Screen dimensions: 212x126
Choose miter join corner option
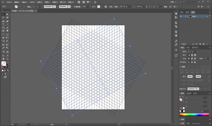pyautogui.click(x=189, y=59)
